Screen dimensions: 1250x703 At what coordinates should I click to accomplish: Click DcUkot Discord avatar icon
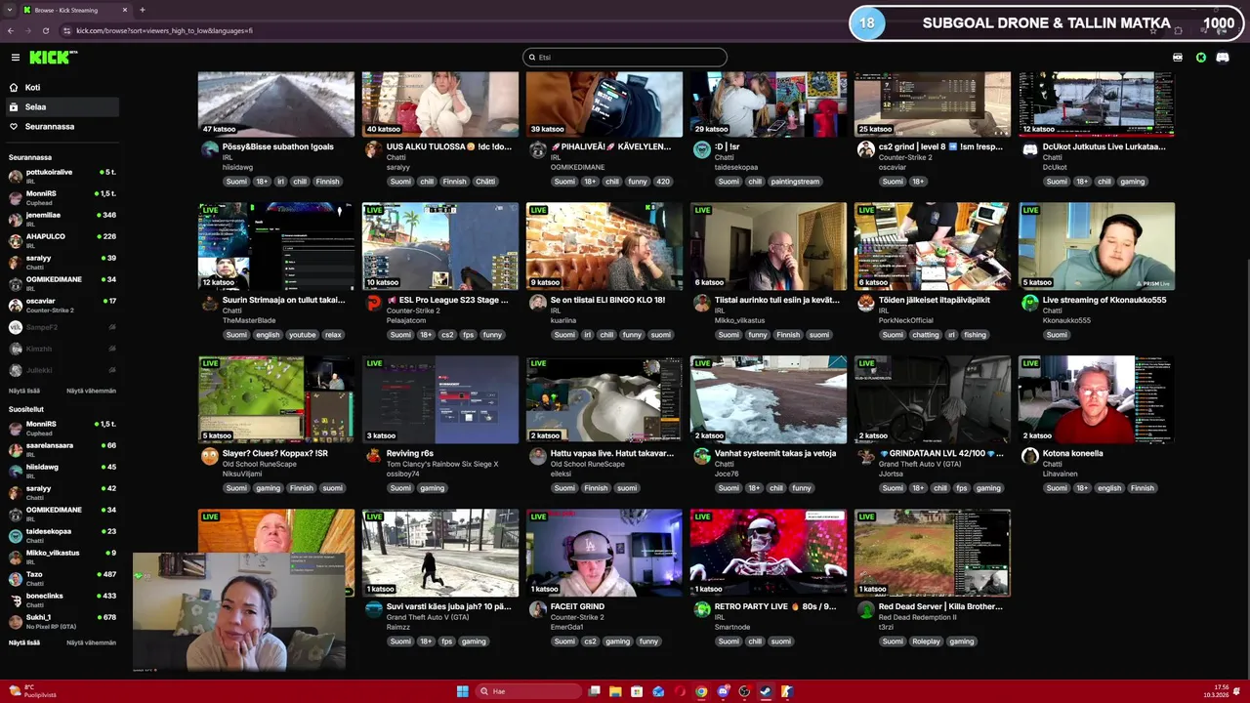(1029, 149)
